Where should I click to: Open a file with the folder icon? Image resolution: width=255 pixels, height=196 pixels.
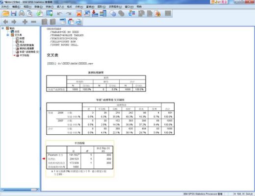pos(5,13)
